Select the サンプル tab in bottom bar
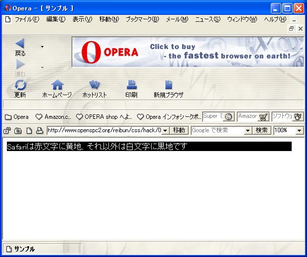The image size is (307, 257). [43, 249]
